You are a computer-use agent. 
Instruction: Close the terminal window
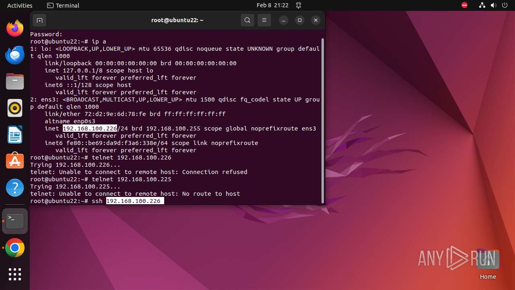(x=316, y=20)
